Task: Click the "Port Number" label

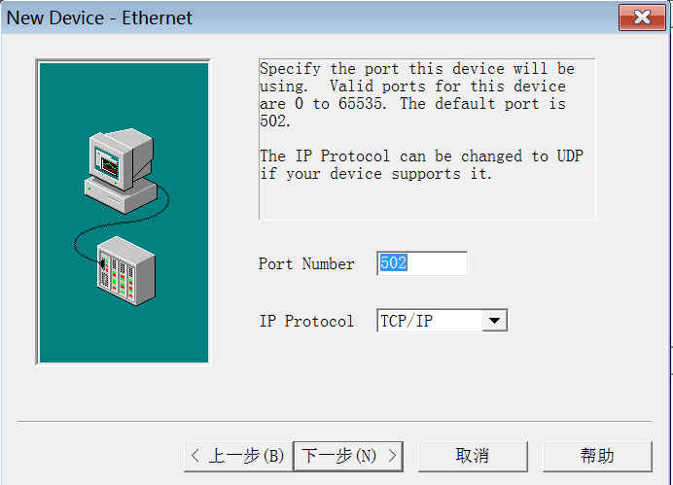Action: 306,264
